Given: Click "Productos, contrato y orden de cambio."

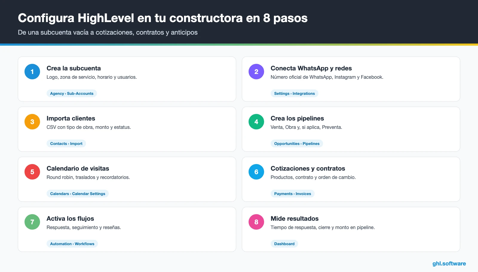Looking at the screenshot, I should pos(313,177).
